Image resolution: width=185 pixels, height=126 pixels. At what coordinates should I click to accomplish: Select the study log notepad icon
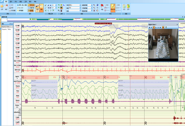coord(113,6)
